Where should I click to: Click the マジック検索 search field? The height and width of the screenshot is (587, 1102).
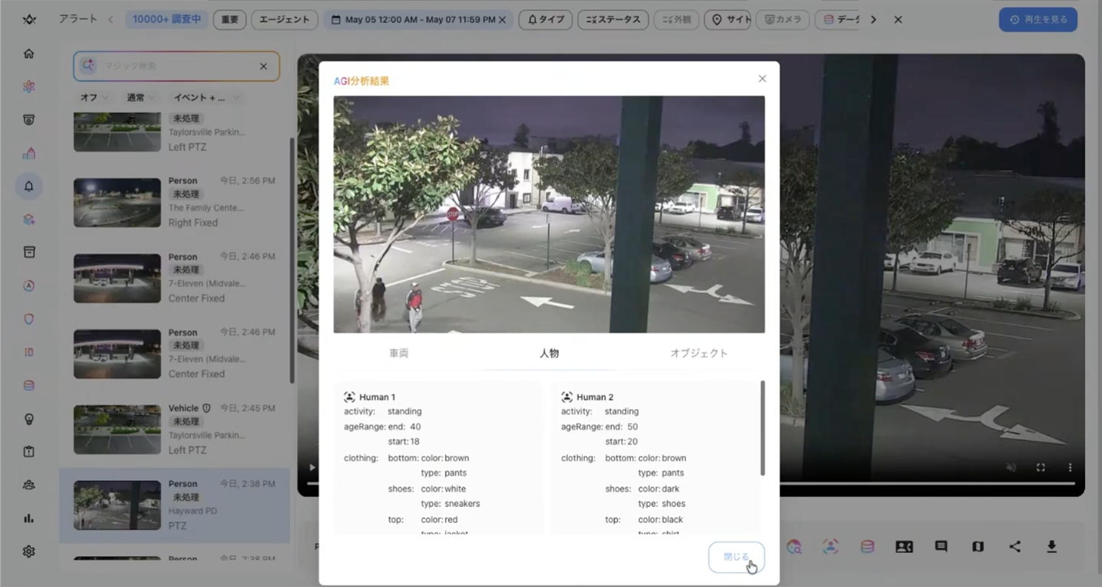point(176,66)
